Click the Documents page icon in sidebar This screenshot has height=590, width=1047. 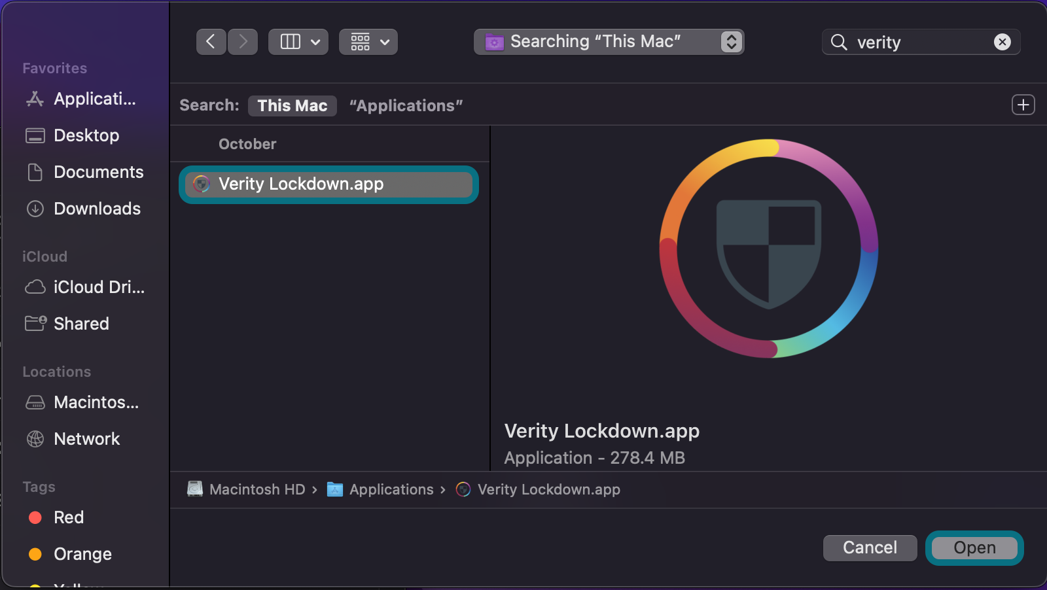coord(35,172)
